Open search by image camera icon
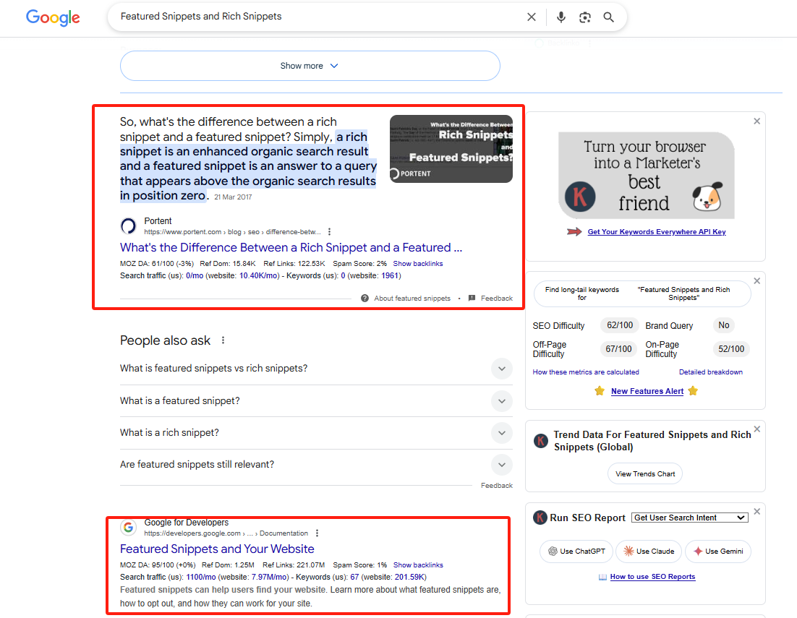The height and width of the screenshot is (618, 797). click(x=584, y=17)
